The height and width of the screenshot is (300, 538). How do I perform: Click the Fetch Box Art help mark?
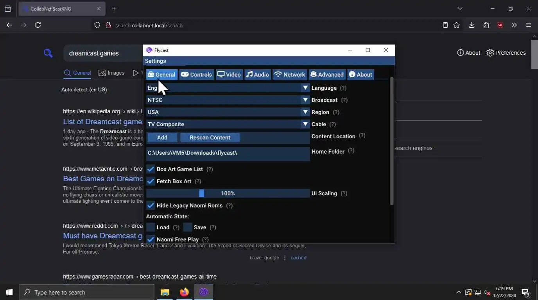point(198,181)
